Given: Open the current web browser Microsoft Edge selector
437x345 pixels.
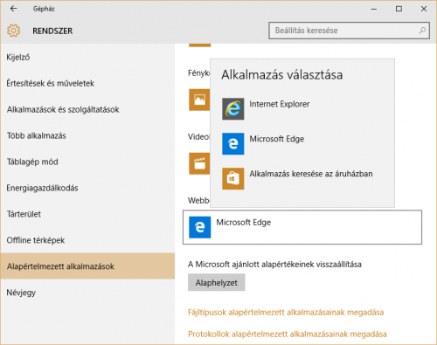Looking at the screenshot, I should coord(302,227).
